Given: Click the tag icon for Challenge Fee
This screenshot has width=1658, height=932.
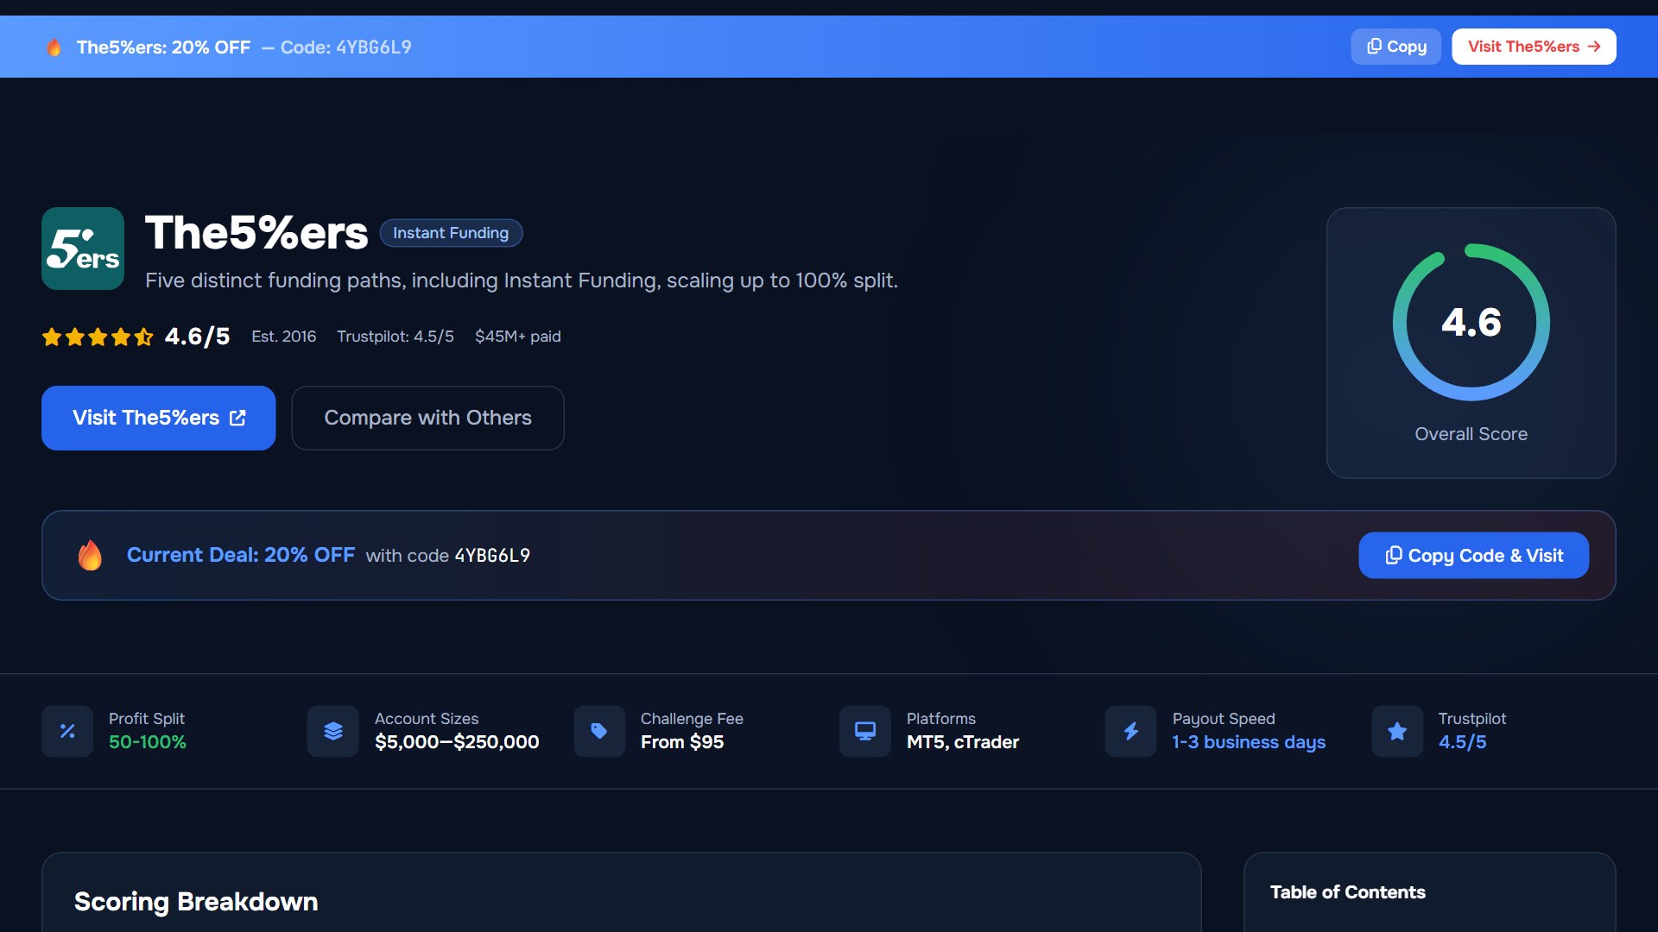Looking at the screenshot, I should (599, 731).
